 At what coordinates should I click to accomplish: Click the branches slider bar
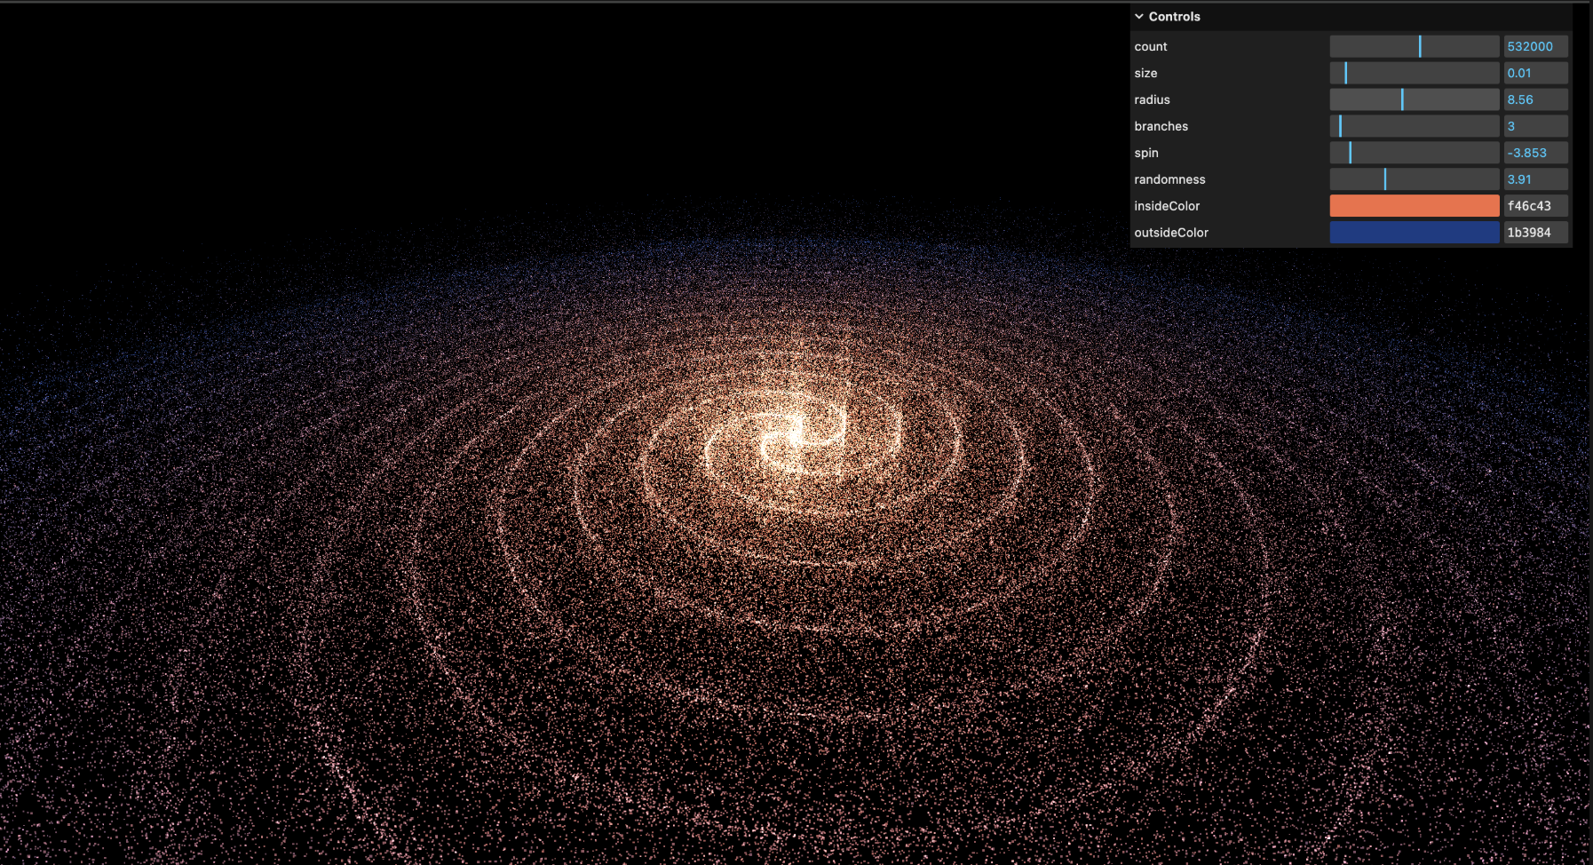1414,126
